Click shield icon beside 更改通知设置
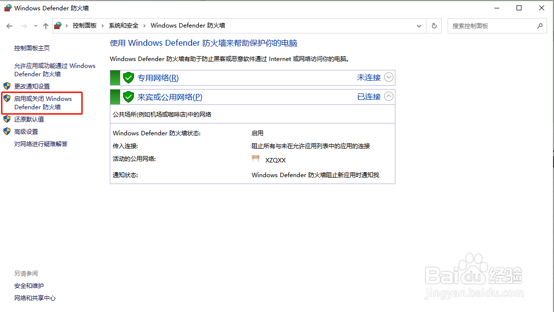Image resolution: width=554 pixels, height=312 pixels. [7, 86]
